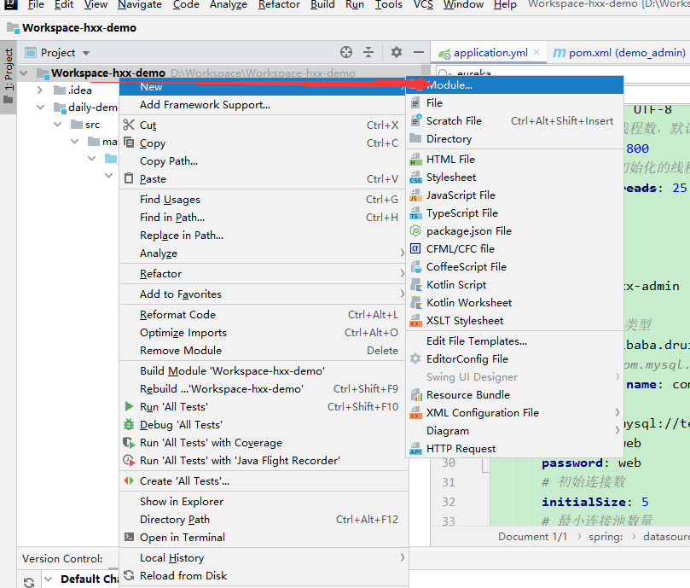Open Project view dropdown
The height and width of the screenshot is (588, 690).
coord(86,53)
